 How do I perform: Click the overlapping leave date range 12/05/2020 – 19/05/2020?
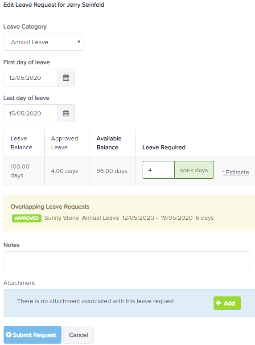pyautogui.click(x=157, y=218)
